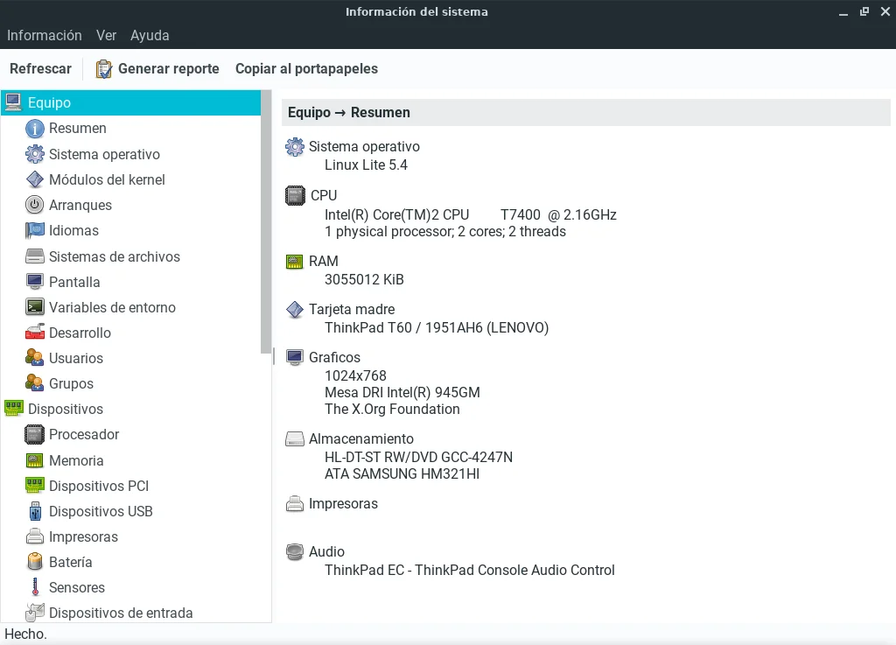The image size is (896, 645).
Task: Click the Resumen info icon in the sidebar
Action: pyautogui.click(x=35, y=129)
